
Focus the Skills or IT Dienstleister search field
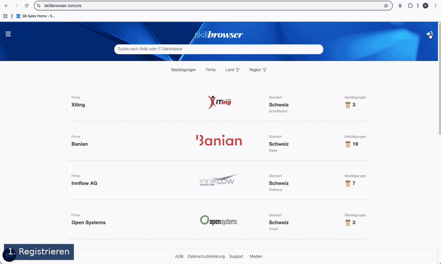click(x=219, y=49)
